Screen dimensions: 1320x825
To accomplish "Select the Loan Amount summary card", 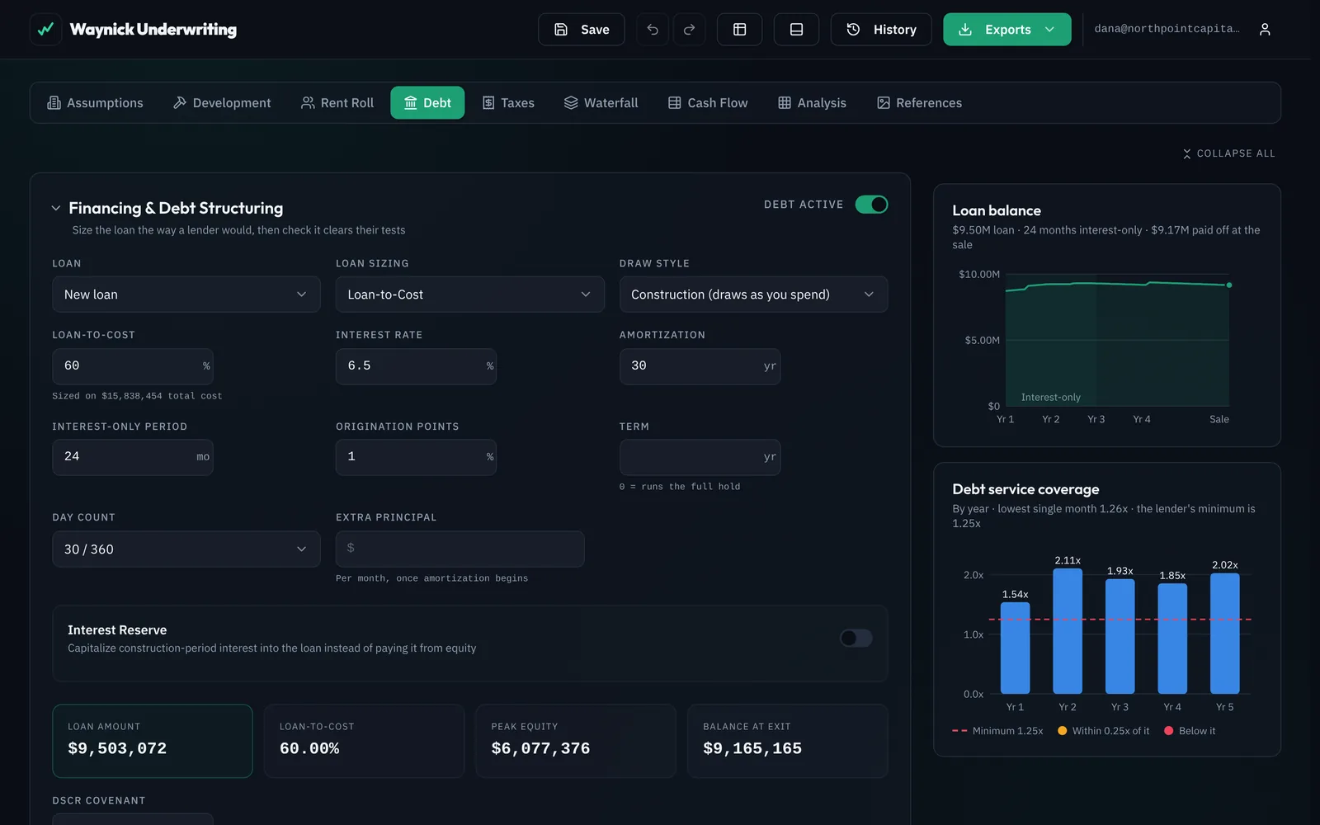I will point(153,741).
